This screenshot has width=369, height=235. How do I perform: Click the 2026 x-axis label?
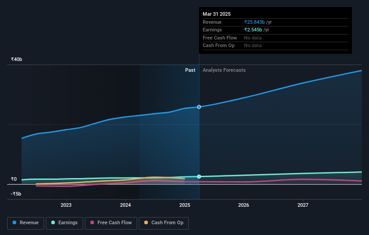click(244, 205)
